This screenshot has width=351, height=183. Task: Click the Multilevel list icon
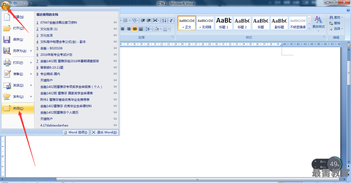coord(135,20)
